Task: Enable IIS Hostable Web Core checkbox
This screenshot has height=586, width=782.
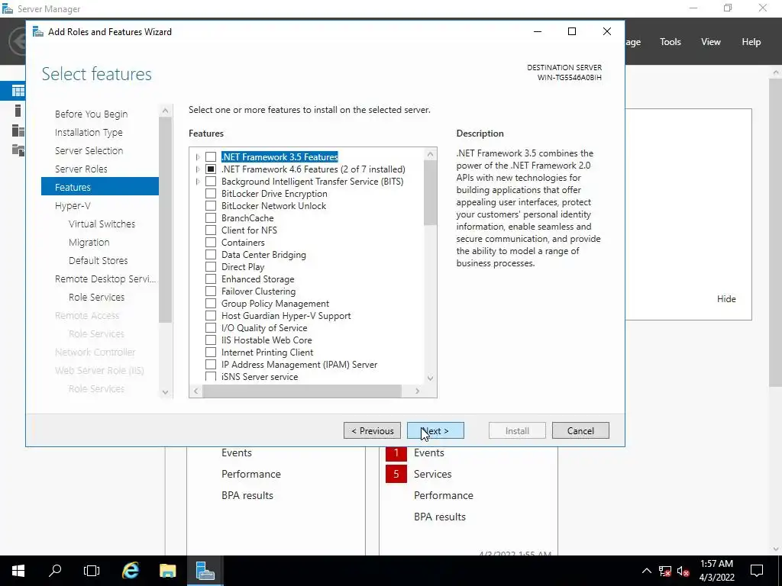Action: click(211, 340)
